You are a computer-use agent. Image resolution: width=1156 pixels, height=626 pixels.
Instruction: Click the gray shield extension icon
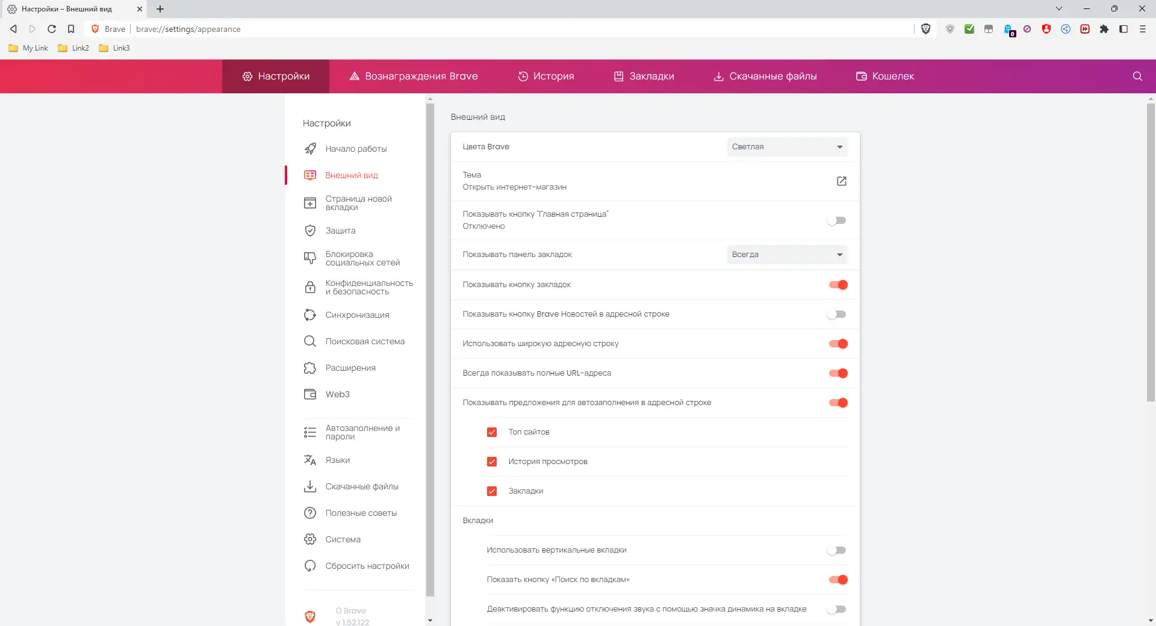pos(950,29)
